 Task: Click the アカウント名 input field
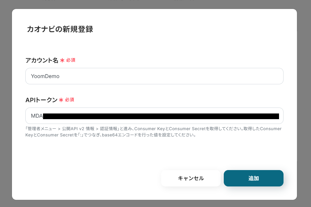pos(154,76)
